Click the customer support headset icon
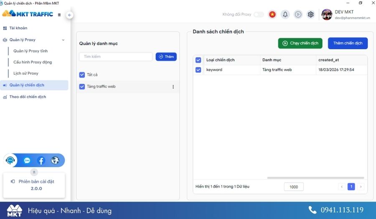Viewport: 376px width, 219px height. point(10,160)
